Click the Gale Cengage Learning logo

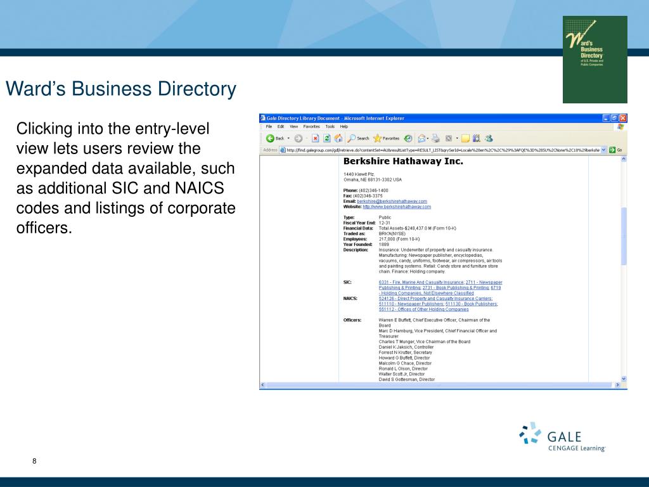click(563, 438)
